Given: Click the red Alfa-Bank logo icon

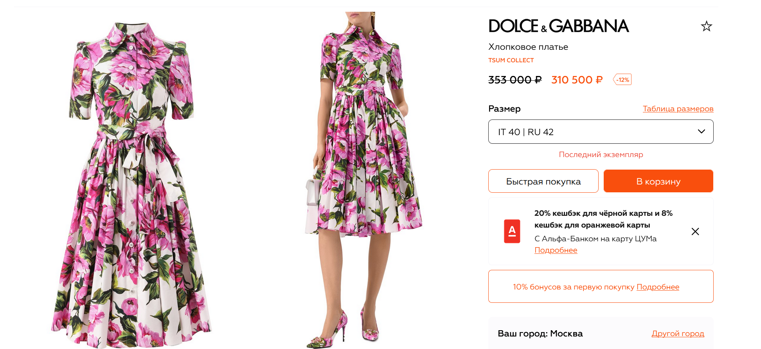Looking at the screenshot, I should point(512,231).
